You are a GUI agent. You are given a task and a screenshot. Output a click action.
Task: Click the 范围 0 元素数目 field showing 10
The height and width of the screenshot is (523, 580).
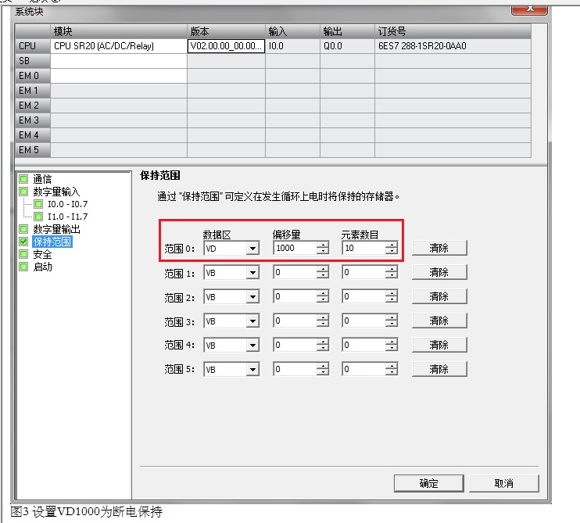click(x=363, y=248)
